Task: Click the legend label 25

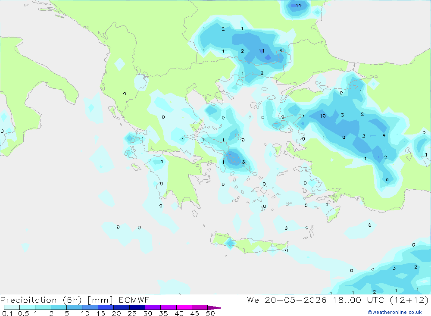Action: point(132,313)
